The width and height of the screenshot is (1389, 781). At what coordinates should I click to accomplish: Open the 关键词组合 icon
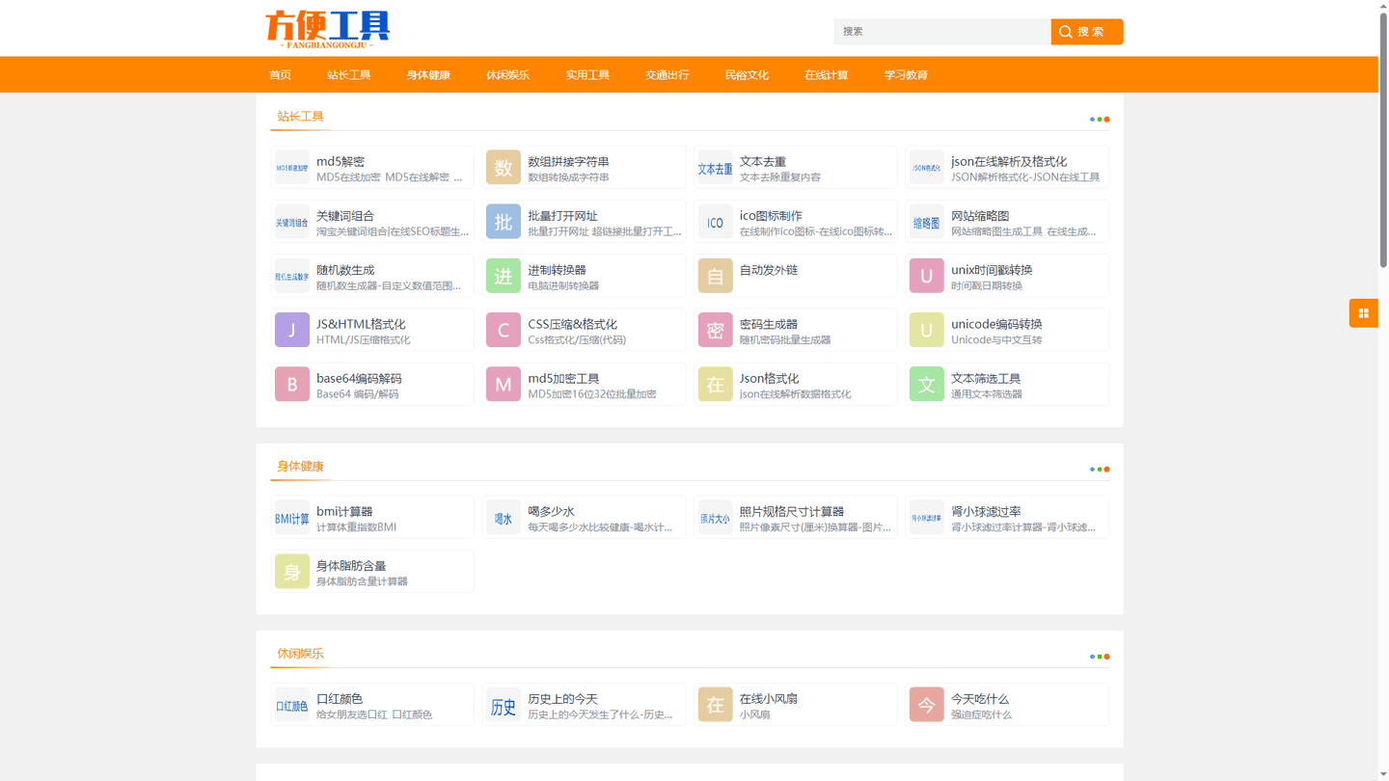tap(292, 222)
